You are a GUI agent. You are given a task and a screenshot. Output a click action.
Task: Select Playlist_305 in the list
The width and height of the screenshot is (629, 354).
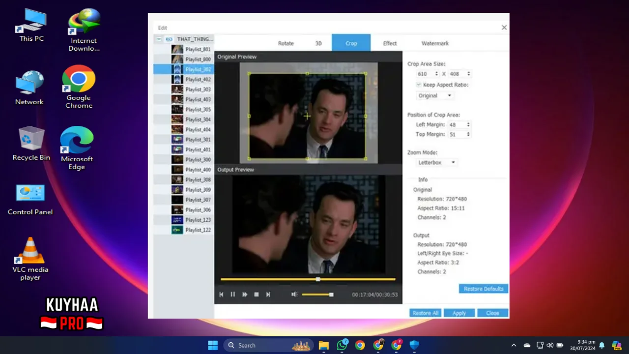[x=184, y=109]
